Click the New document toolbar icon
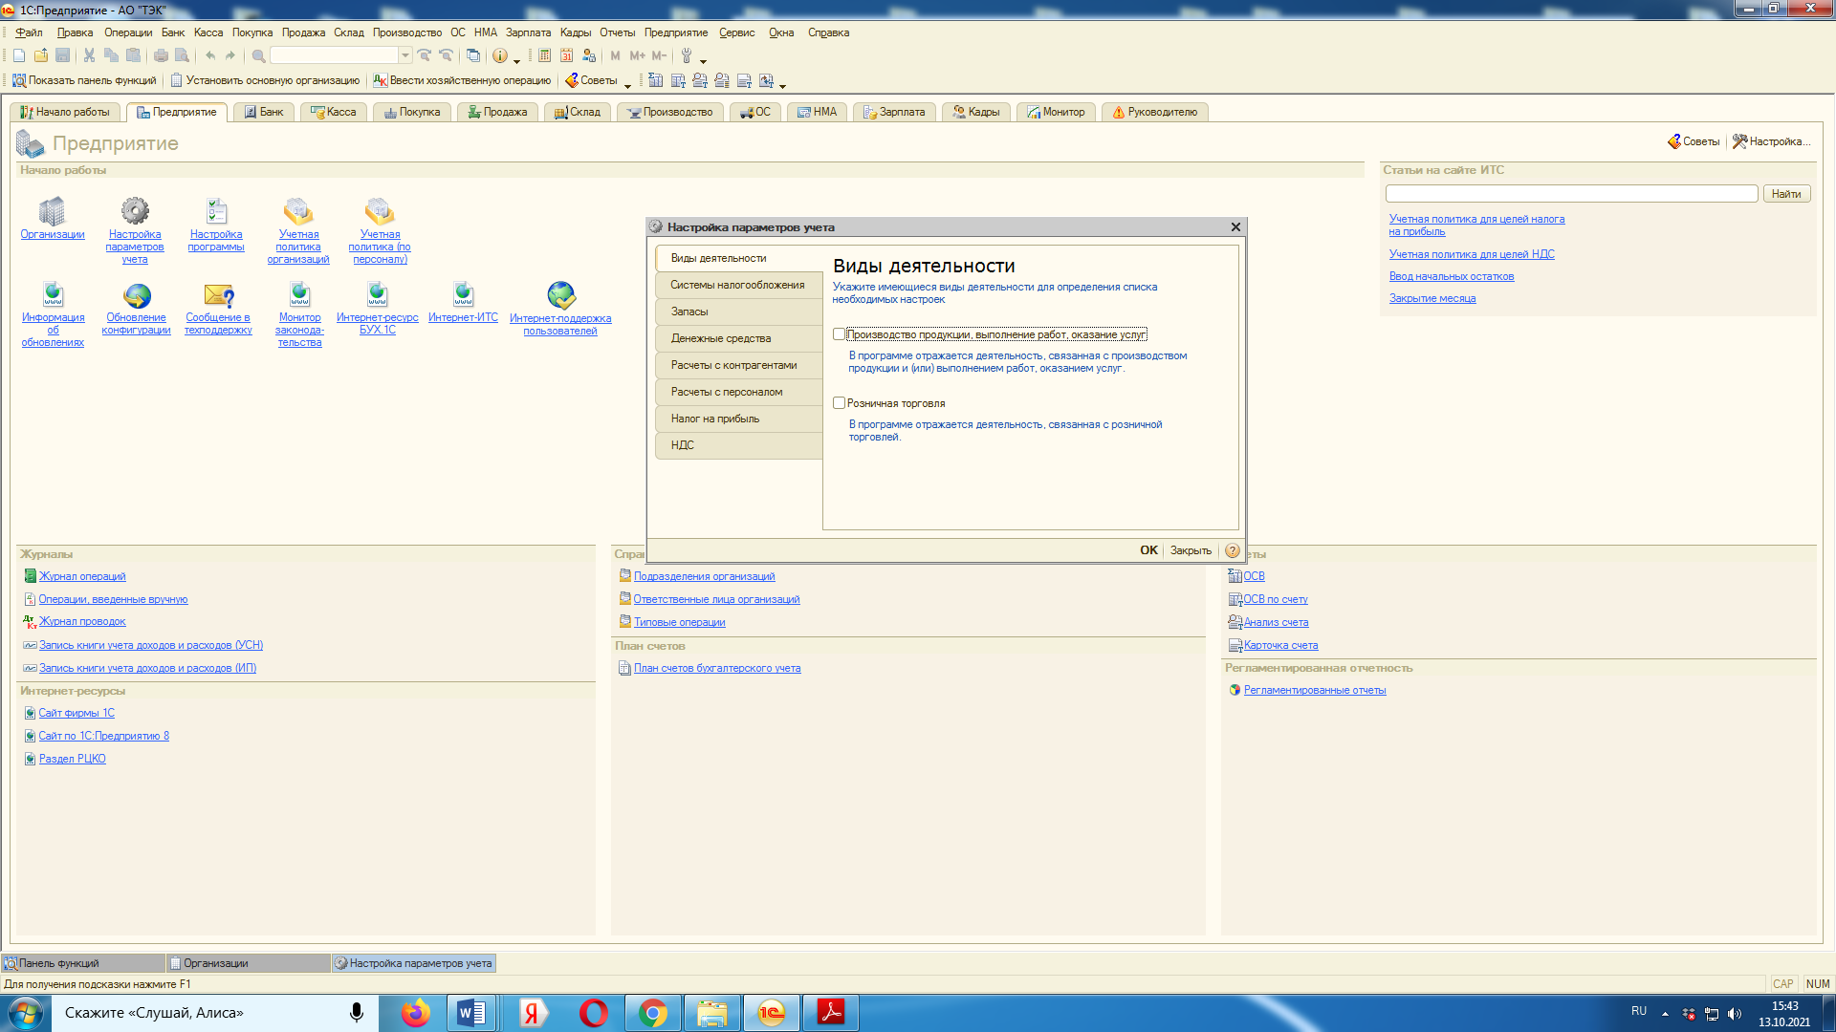The image size is (1836, 1032). 18,55
